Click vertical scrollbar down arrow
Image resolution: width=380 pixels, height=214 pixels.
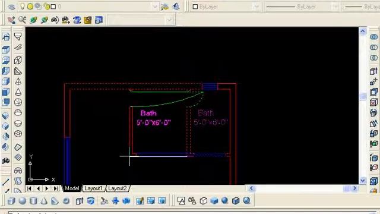[x=363, y=181]
